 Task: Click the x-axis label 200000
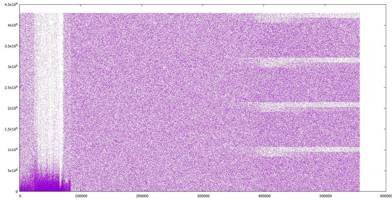point(142,196)
